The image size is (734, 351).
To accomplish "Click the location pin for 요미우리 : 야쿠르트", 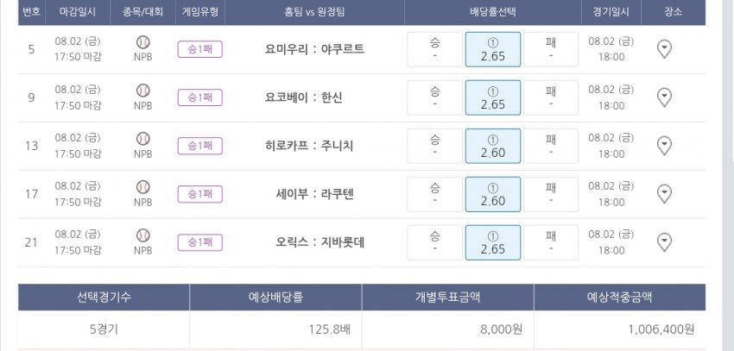I will coord(664,49).
